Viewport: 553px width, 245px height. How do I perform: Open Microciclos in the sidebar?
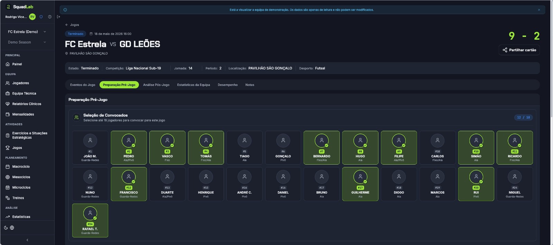pyautogui.click(x=27, y=187)
